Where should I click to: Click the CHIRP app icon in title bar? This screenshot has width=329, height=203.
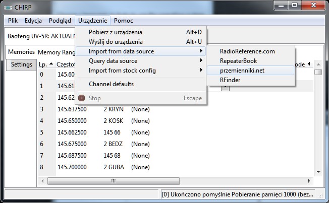pos(8,8)
